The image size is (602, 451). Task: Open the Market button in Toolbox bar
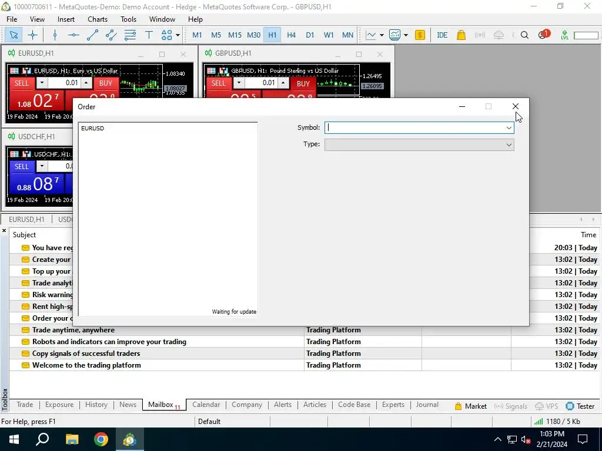tap(471, 406)
